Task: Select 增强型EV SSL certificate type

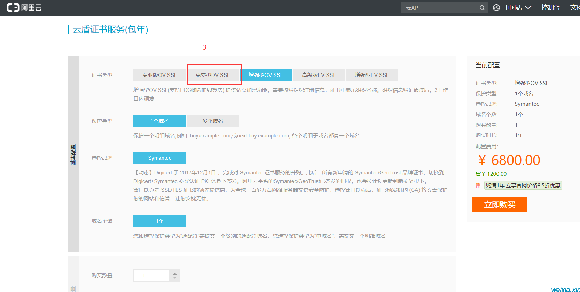Action: pos(372,75)
